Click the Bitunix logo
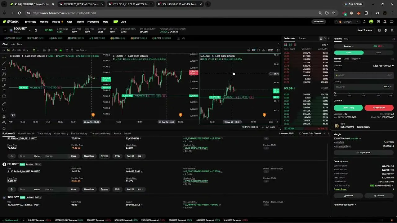 coord(11,22)
